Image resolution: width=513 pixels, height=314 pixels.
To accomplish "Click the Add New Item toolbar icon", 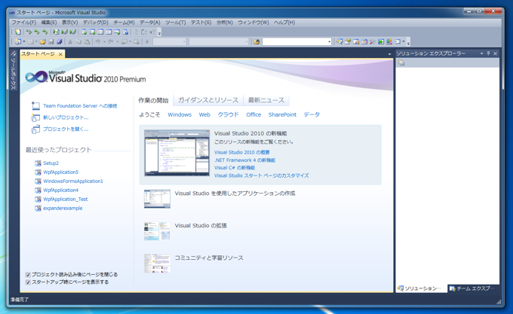I will (30, 41).
